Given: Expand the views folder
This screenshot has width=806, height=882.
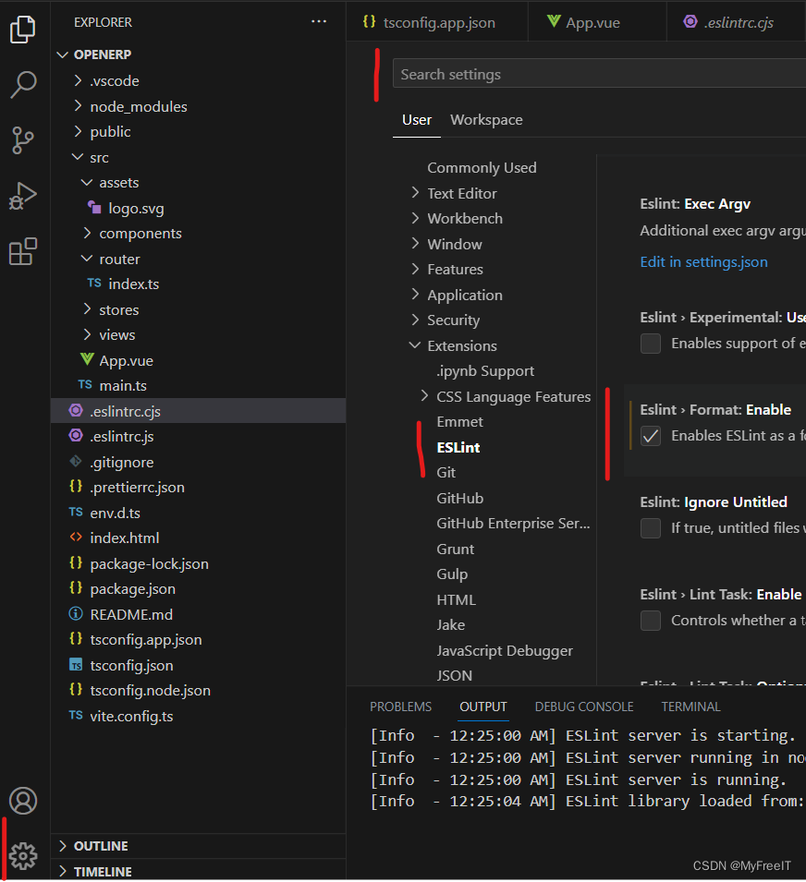Looking at the screenshot, I should tap(87, 334).
